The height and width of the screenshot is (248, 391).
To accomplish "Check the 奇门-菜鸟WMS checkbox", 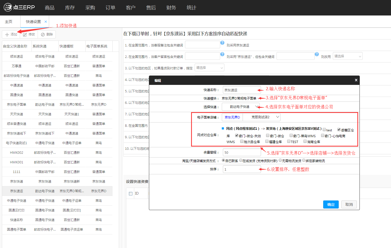I will (291, 135).
